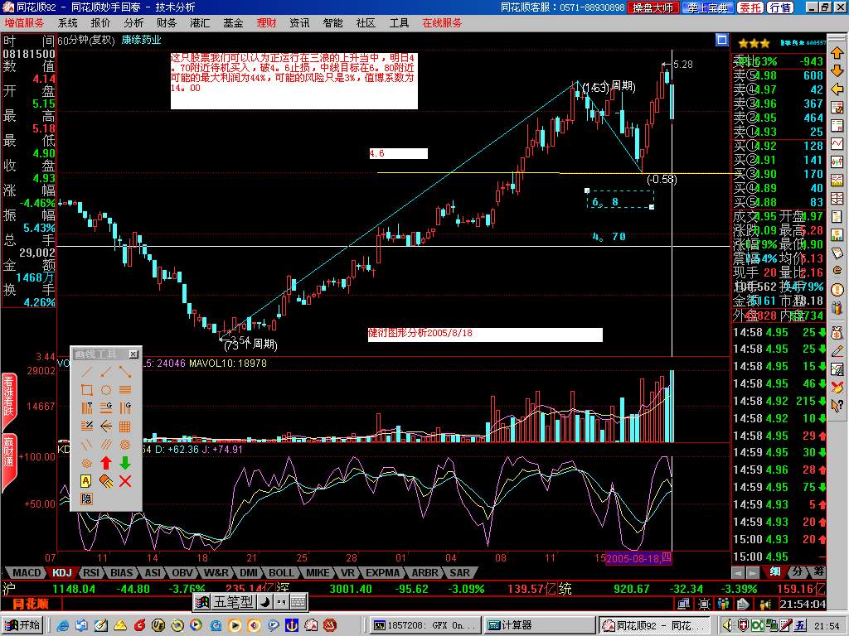Select the spiral drawing tool

(x=86, y=463)
